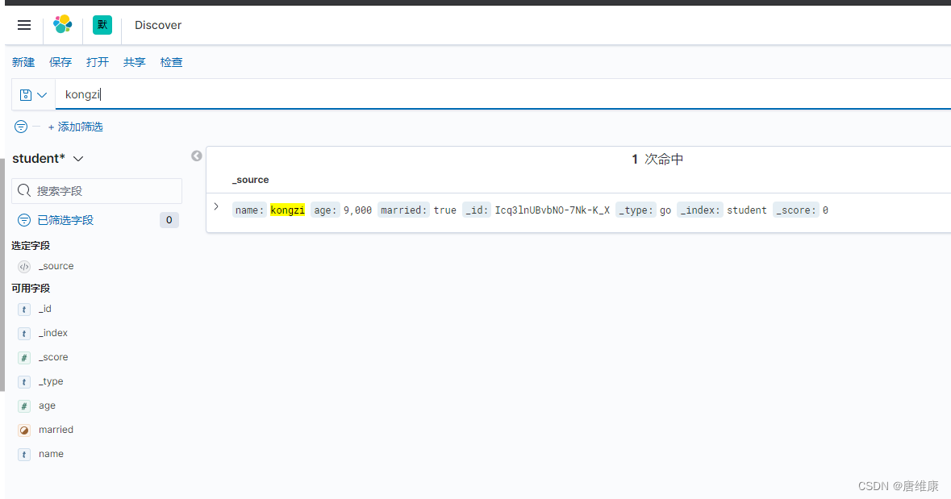Focus the kongzi query input field

point(503,94)
